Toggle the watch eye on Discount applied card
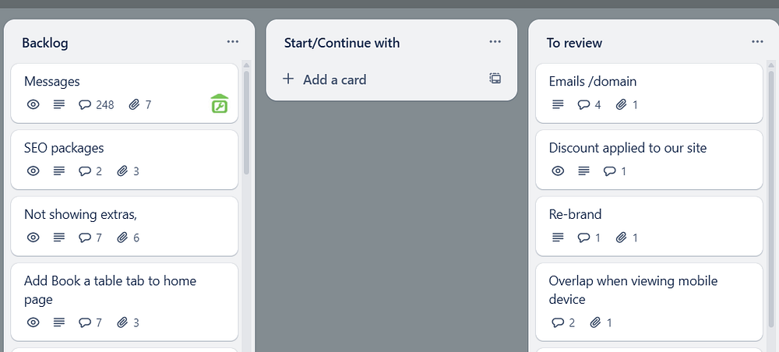The width and height of the screenshot is (779, 352). pos(558,171)
